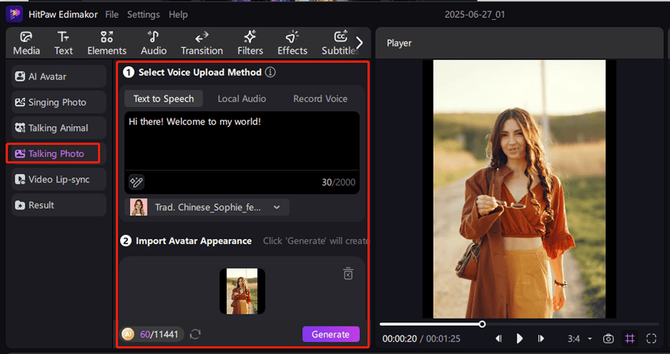Step to next frame
Viewport: 670px width, 354px height.
(541, 339)
